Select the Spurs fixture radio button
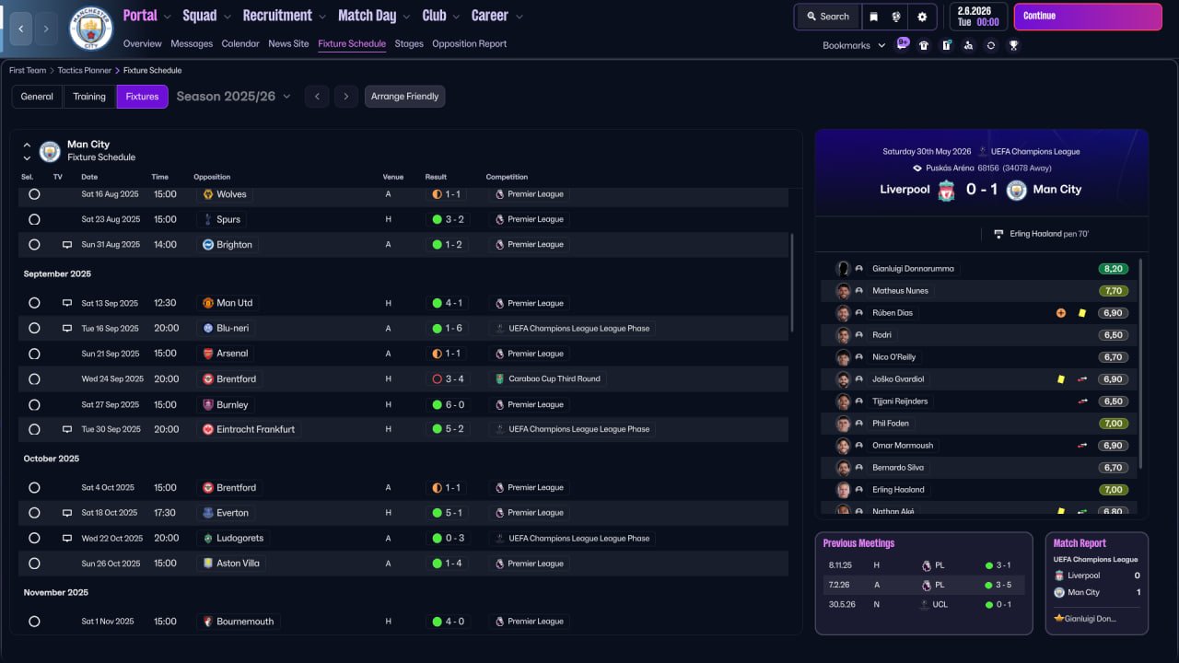The height and width of the screenshot is (663, 1179). (x=34, y=220)
